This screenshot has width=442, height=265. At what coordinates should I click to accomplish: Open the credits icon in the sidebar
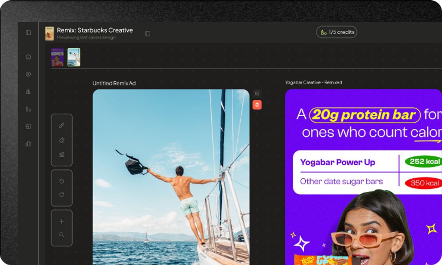click(28, 109)
